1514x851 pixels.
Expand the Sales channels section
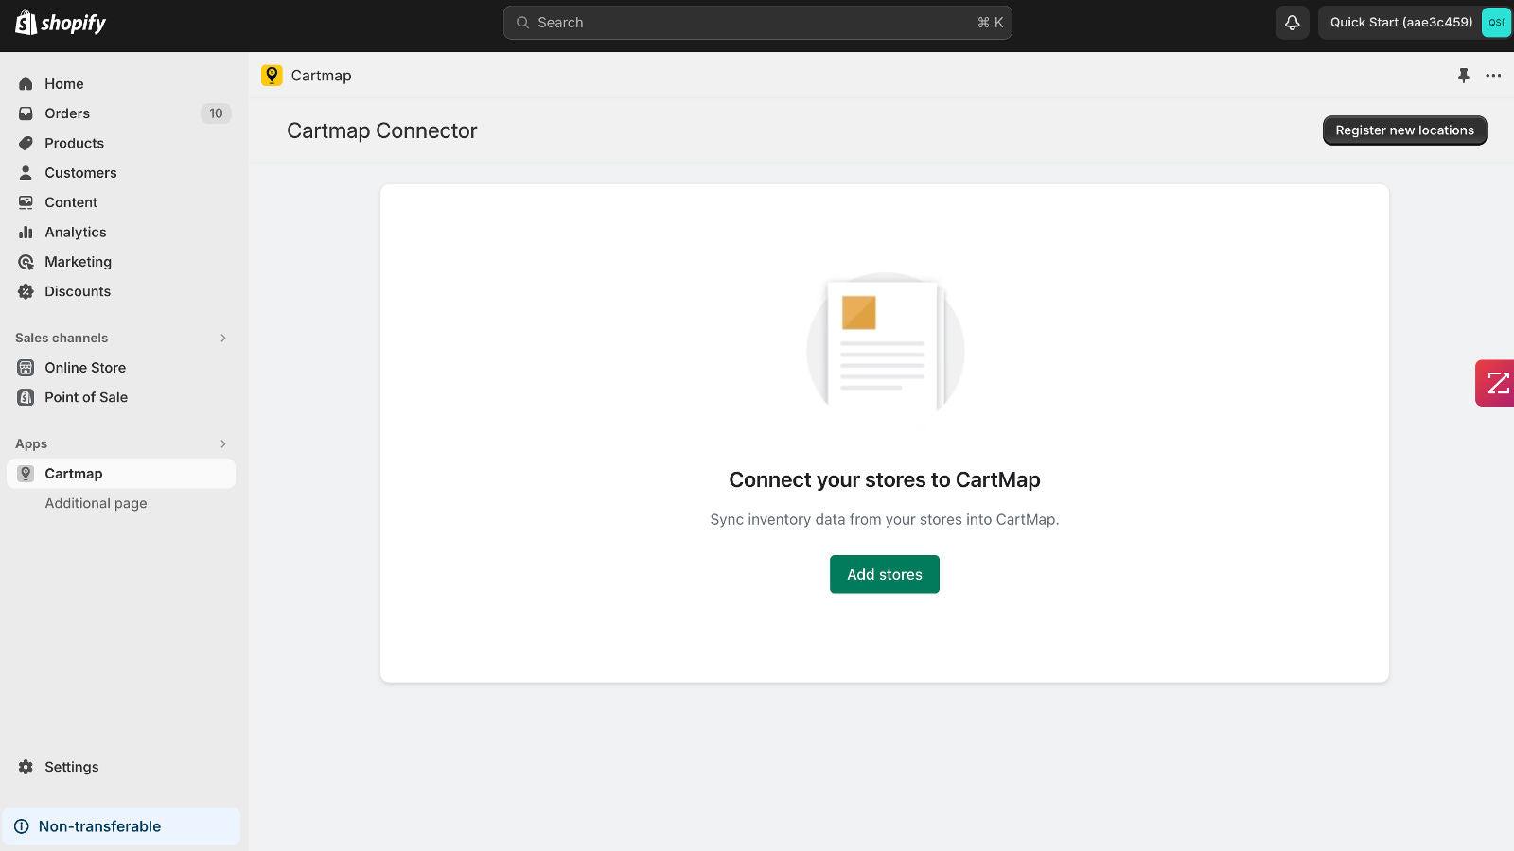[223, 338]
